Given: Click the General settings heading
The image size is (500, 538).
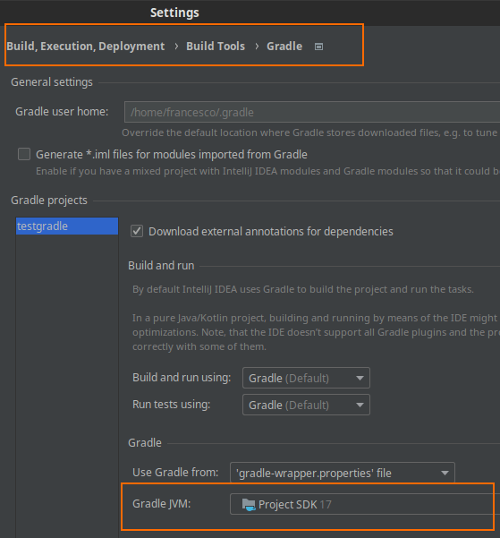Looking at the screenshot, I should pyautogui.click(x=52, y=82).
